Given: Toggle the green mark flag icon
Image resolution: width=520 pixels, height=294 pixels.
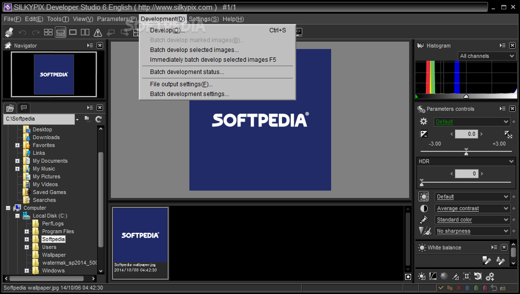Looking at the screenshot, I should pos(476,288).
